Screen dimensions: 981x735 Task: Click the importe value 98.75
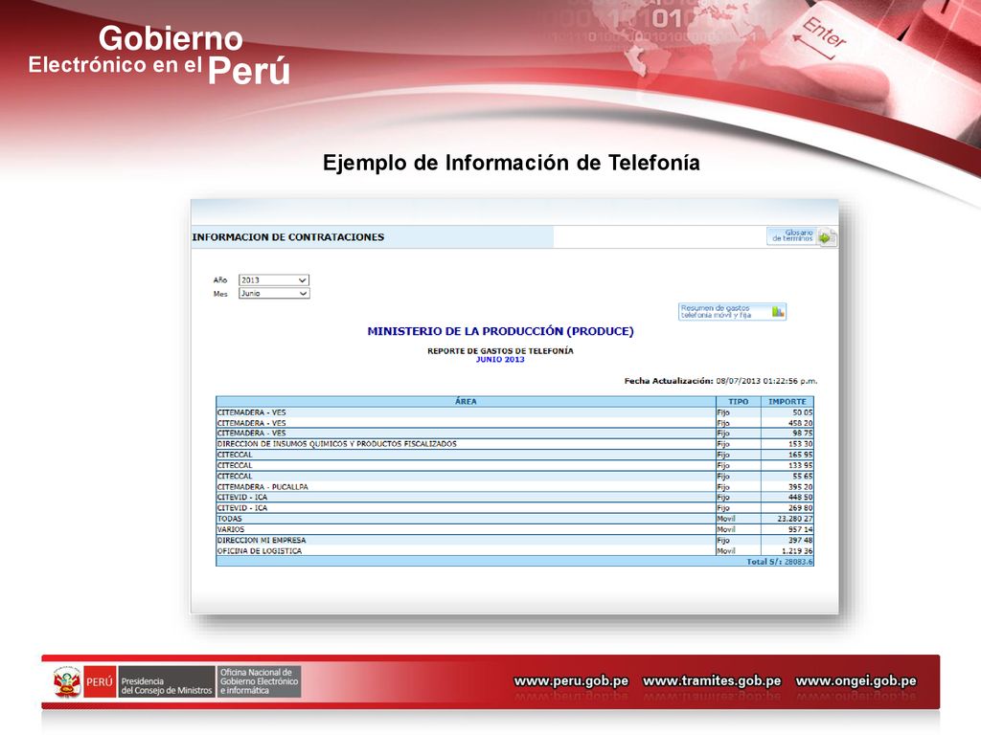point(803,434)
